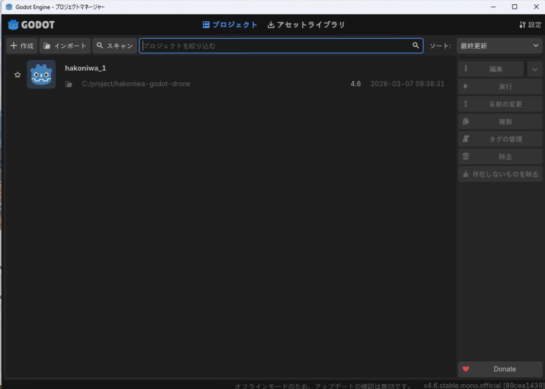Click the インポート (Import) button
The width and height of the screenshot is (545, 389).
(x=65, y=46)
